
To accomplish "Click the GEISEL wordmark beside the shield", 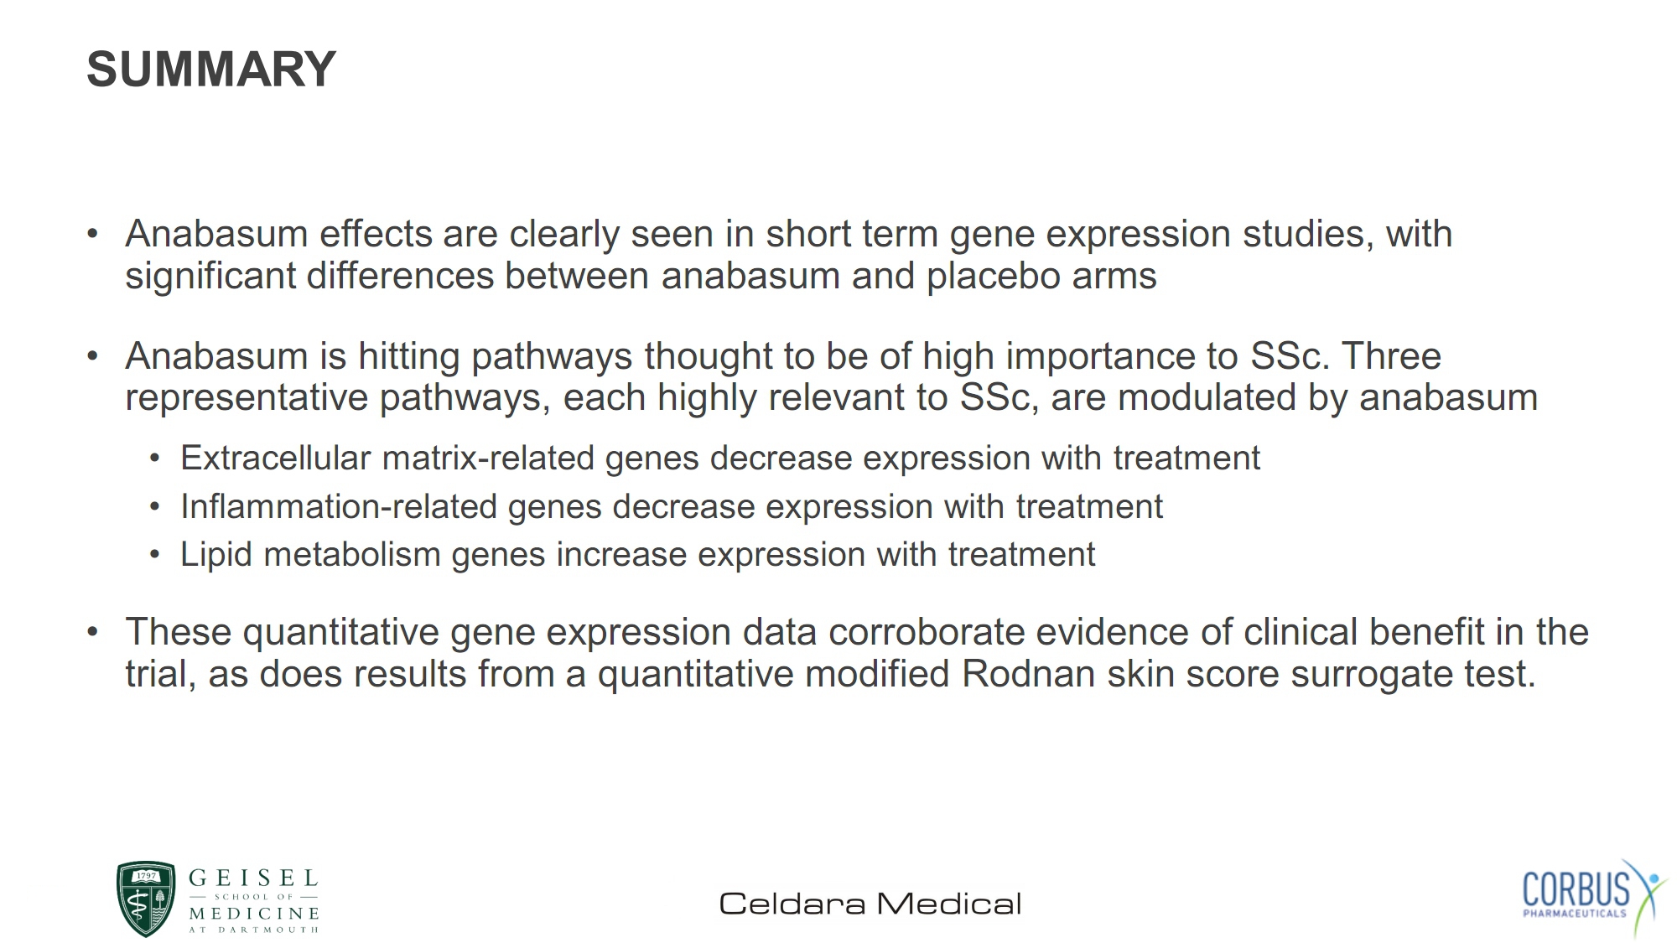I will pyautogui.click(x=253, y=878).
